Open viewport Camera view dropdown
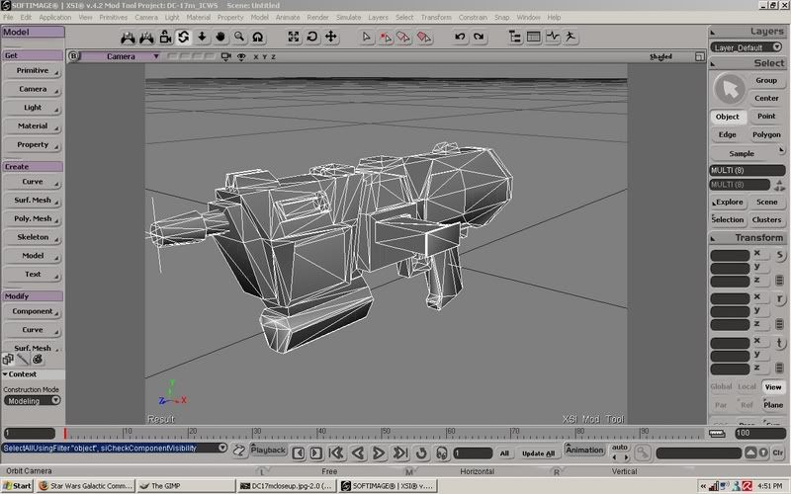Viewport: 791px width, 494px height. (121, 56)
